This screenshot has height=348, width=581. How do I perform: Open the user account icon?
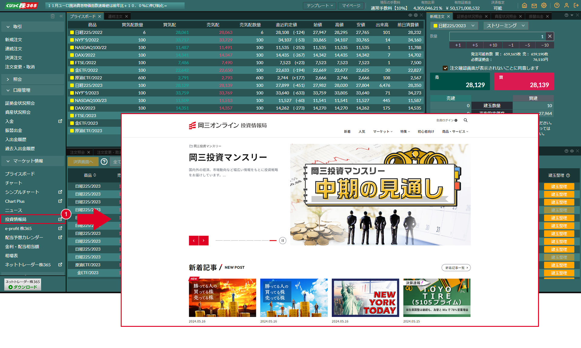point(566,5)
